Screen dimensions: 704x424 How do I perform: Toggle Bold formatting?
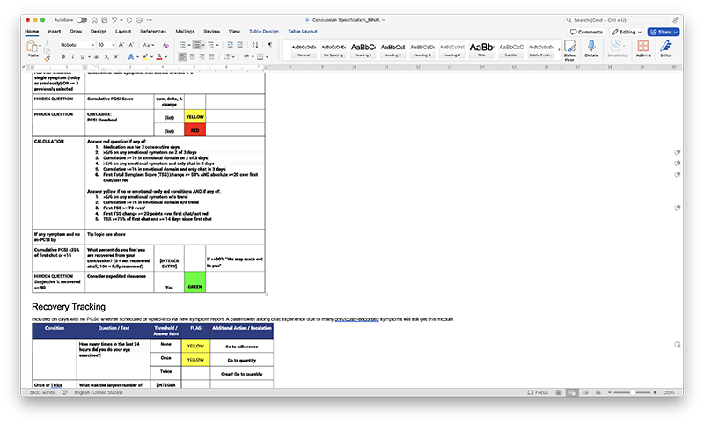pyautogui.click(x=63, y=57)
